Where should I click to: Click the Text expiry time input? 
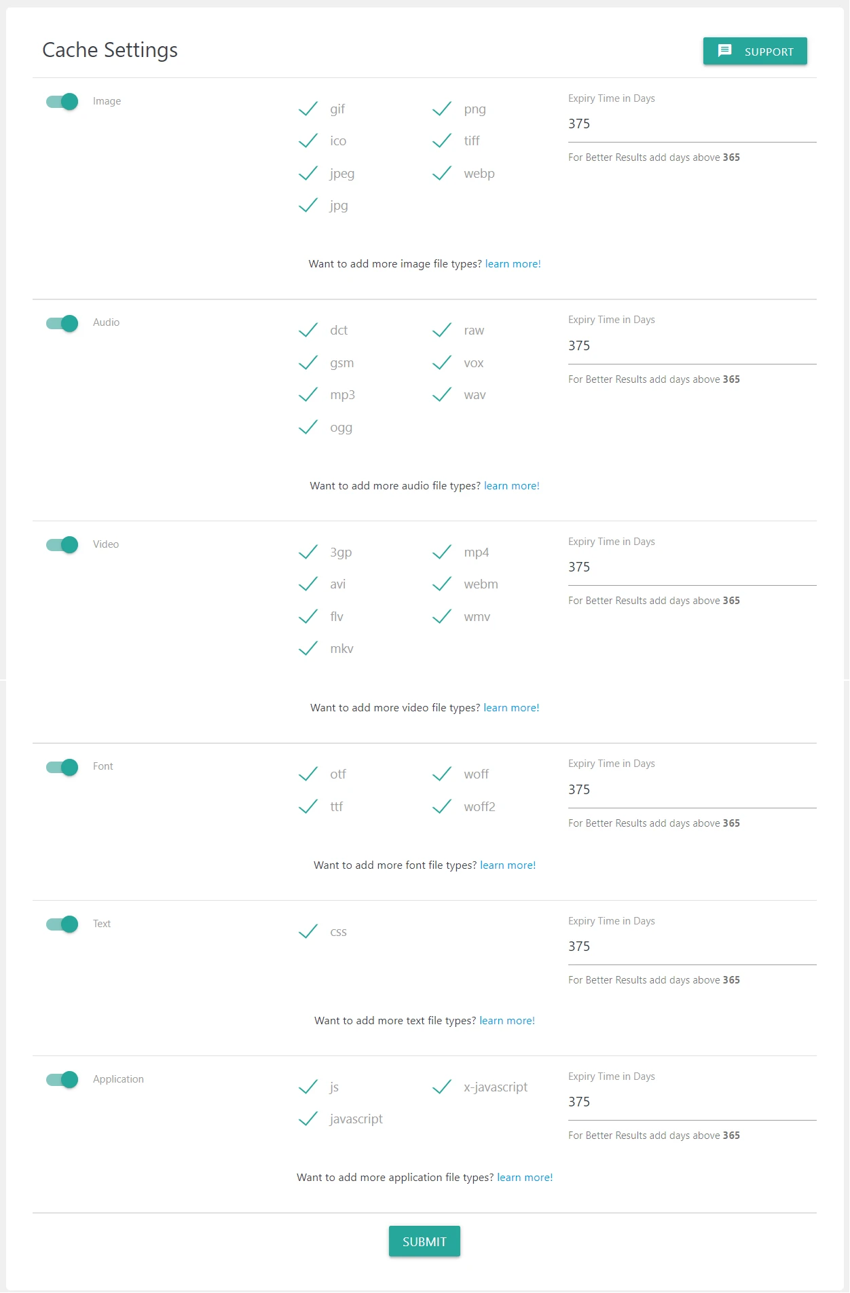(x=691, y=947)
